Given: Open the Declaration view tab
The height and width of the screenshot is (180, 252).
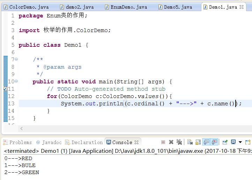Looking at the screenshot, I should click(x=84, y=142).
